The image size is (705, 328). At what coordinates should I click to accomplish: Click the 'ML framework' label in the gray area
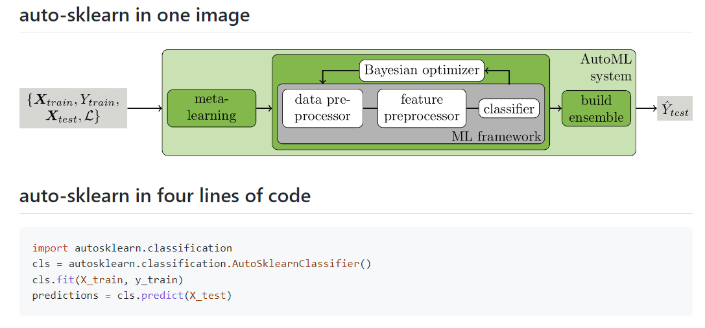[x=496, y=136]
